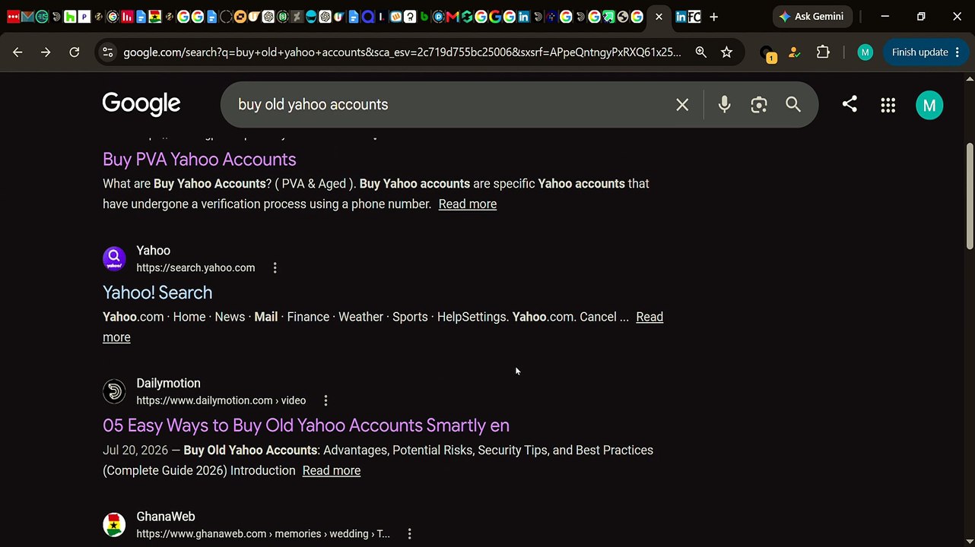Open the Google apps grid
This screenshot has width=975, height=547.
pyautogui.click(x=888, y=106)
